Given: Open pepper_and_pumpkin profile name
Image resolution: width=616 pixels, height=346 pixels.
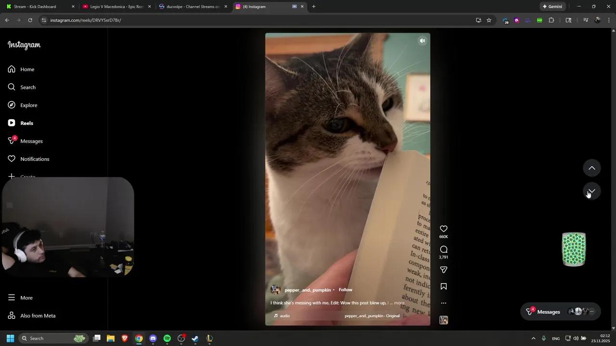Looking at the screenshot, I should pyautogui.click(x=308, y=290).
